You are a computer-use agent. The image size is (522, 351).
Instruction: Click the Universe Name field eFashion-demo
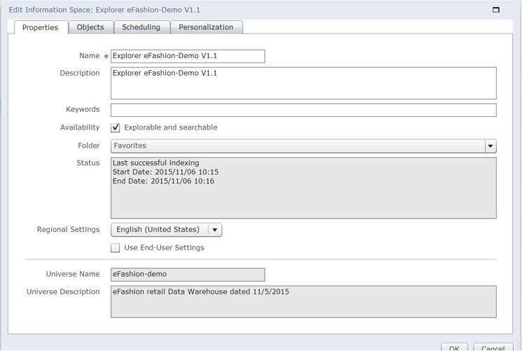[188, 275]
